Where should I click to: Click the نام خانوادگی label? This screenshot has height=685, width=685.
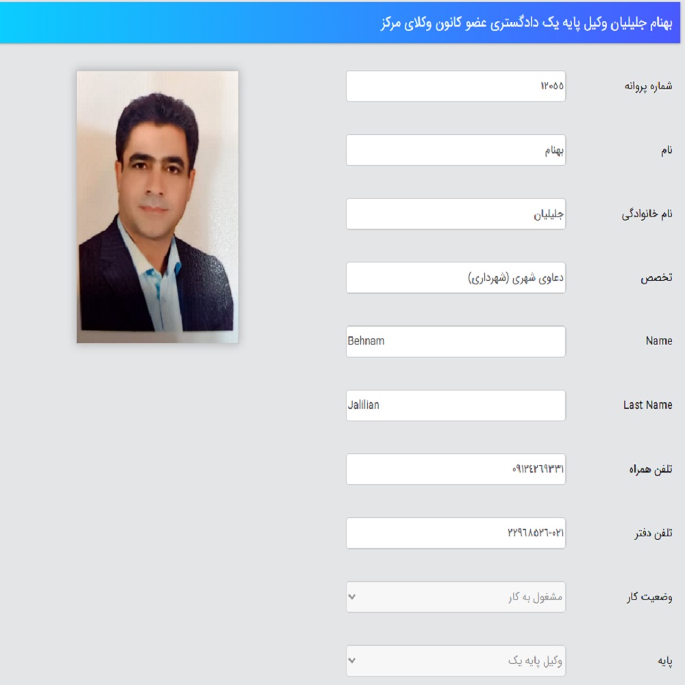(x=647, y=214)
